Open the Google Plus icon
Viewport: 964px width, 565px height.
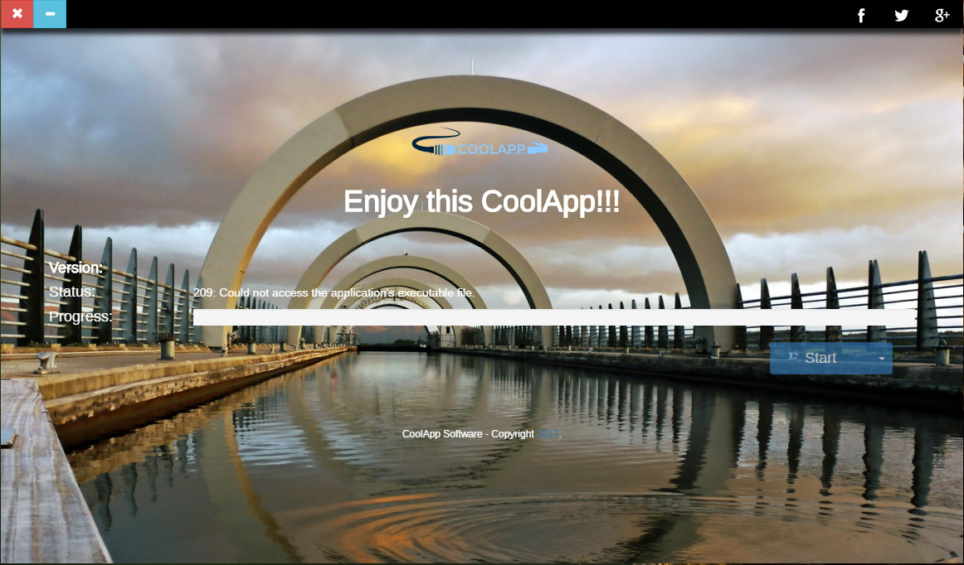point(942,15)
